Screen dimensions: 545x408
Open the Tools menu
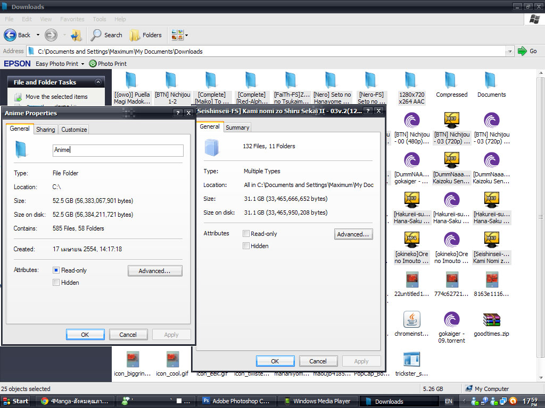pos(100,19)
